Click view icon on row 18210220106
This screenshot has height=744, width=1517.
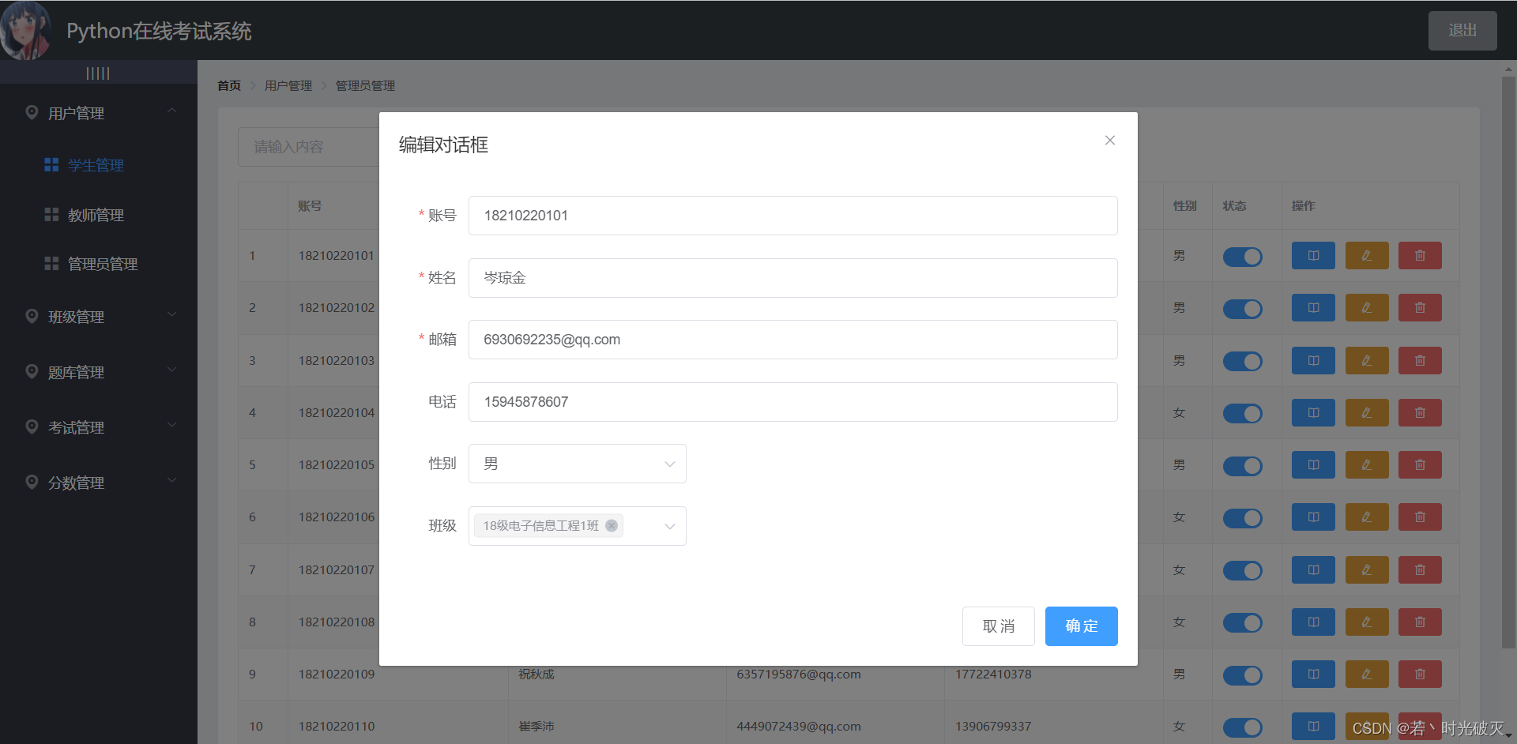[x=1313, y=517]
